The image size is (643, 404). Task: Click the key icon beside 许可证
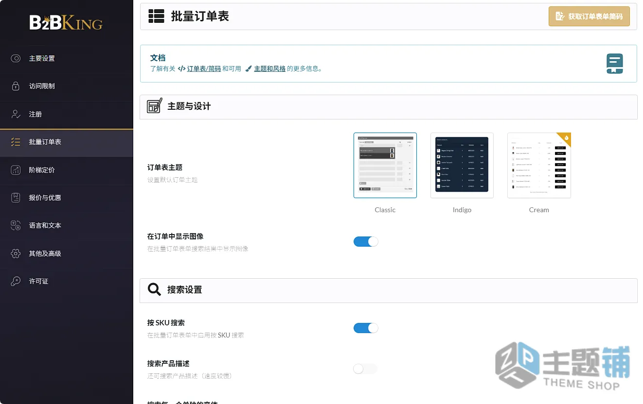[16, 281]
